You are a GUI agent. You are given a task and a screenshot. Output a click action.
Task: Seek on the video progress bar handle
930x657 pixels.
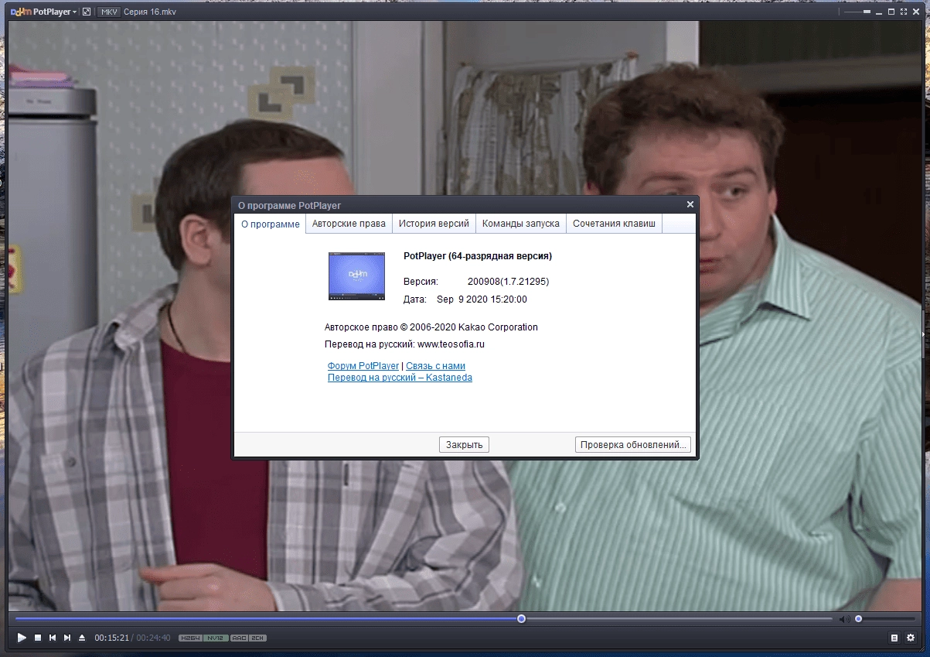[522, 619]
